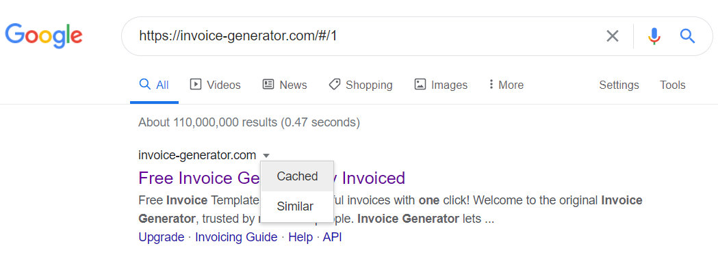Click the News newspaper icon
This screenshot has width=718, height=272.
[x=268, y=84]
